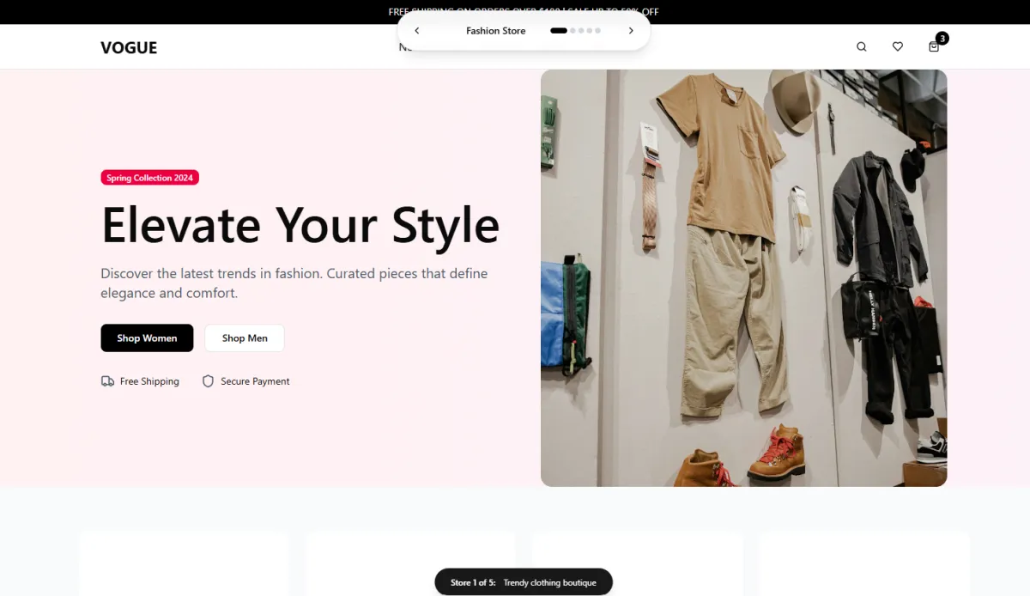Viewport: 1030px width, 596px height.
Task: Click the Shop Men button
Action: (245, 338)
